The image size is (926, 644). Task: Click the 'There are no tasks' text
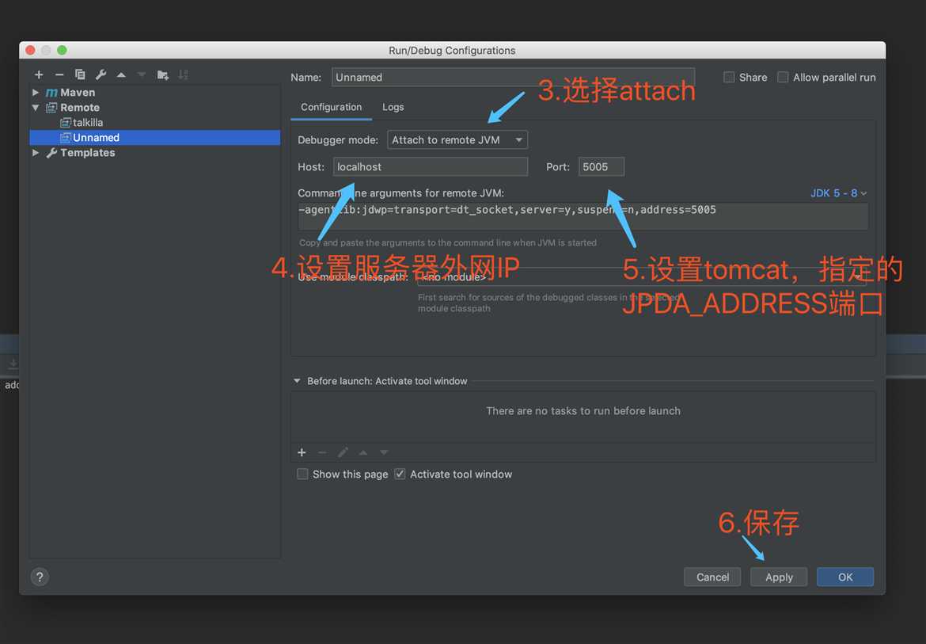[x=583, y=410]
